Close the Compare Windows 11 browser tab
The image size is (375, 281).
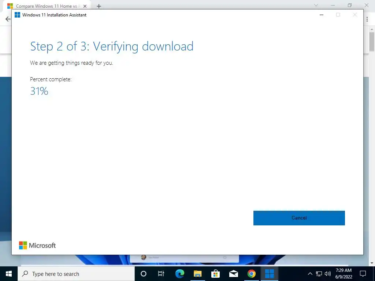click(x=85, y=6)
